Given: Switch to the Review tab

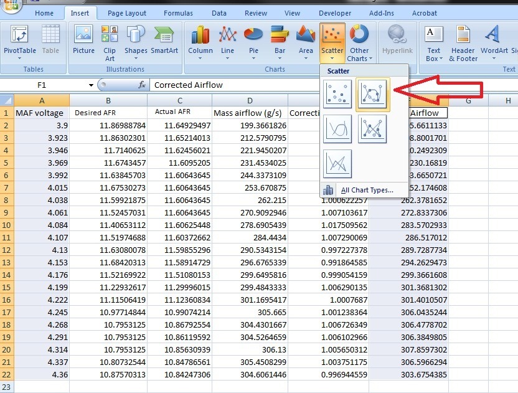Looking at the screenshot, I should tap(256, 13).
